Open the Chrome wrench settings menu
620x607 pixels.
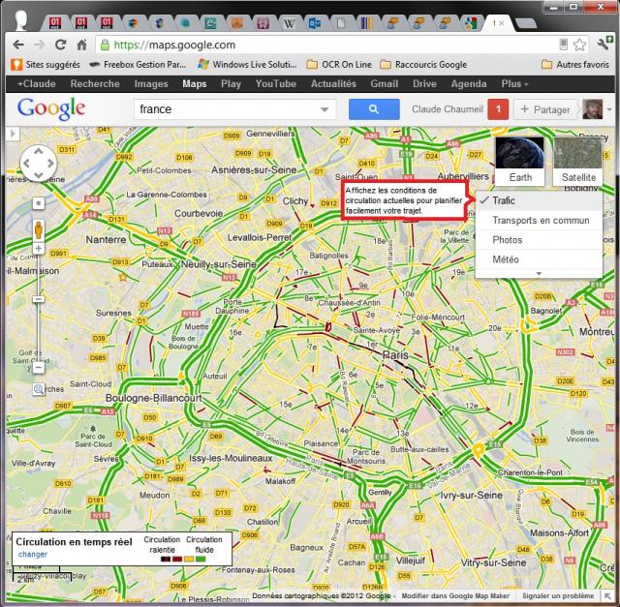604,43
